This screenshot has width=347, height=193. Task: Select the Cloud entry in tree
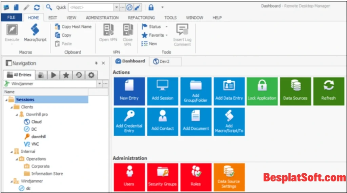(33, 122)
